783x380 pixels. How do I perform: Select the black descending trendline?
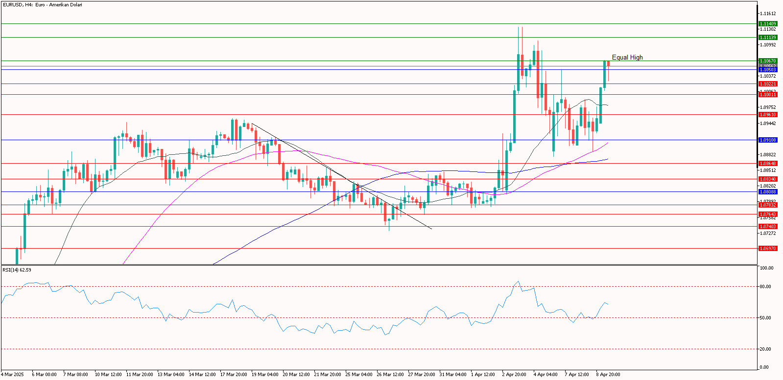[x=341, y=176]
